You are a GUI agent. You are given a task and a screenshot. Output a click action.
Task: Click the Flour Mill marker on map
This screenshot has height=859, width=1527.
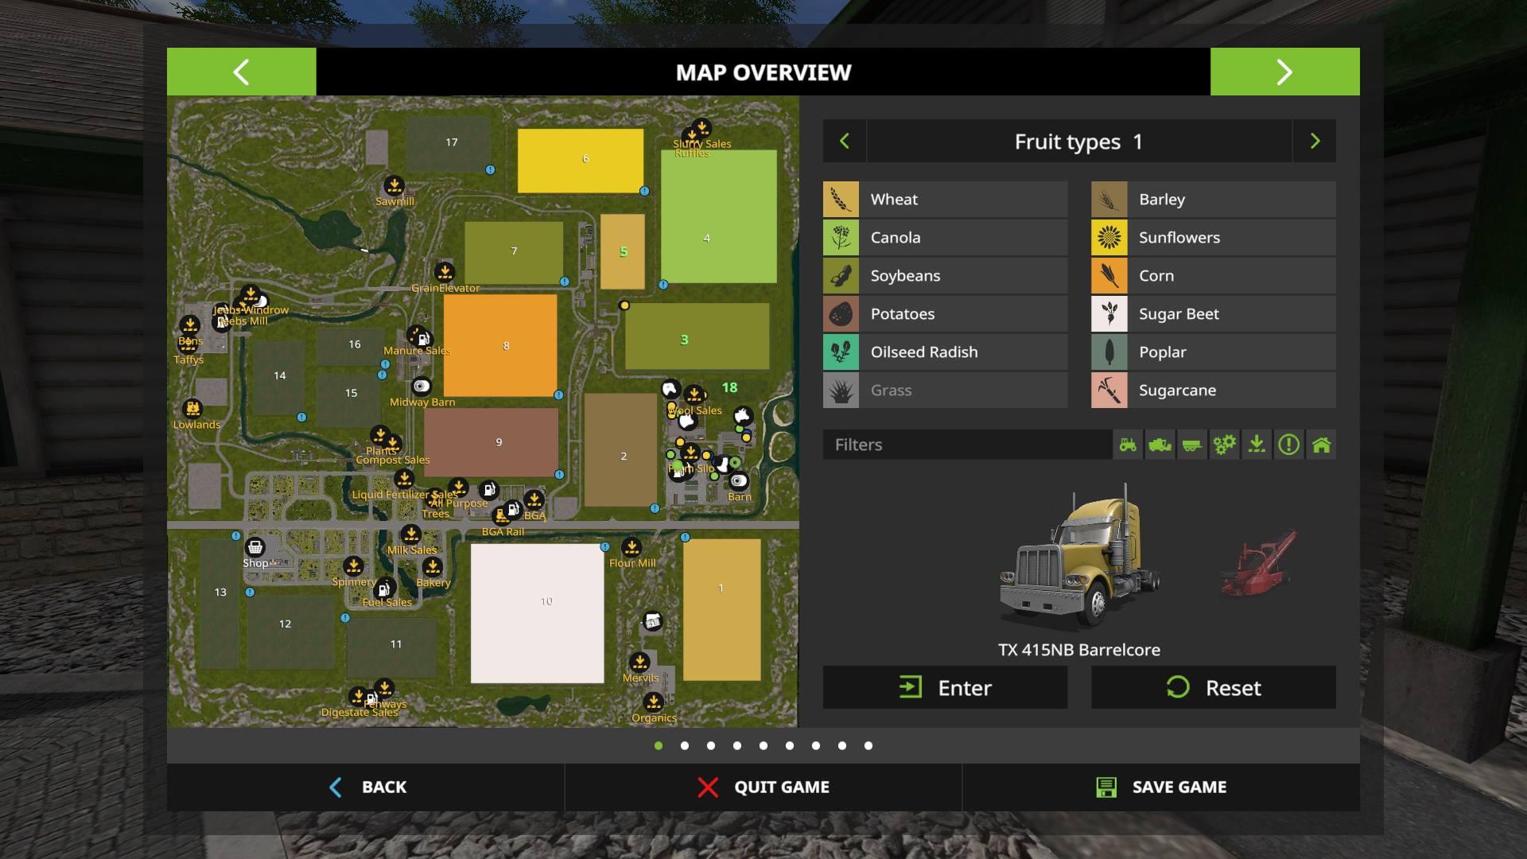(631, 547)
